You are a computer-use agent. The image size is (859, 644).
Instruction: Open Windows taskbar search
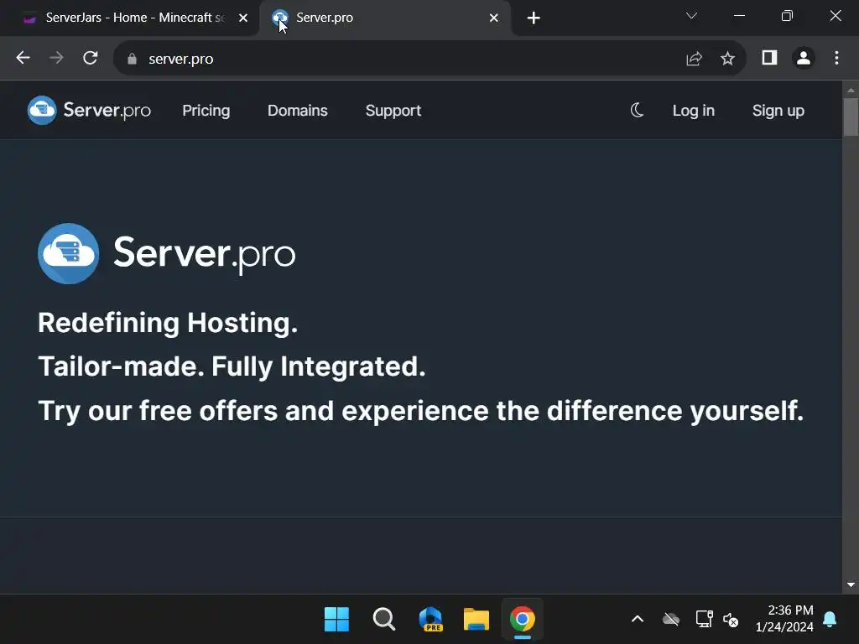click(x=383, y=620)
